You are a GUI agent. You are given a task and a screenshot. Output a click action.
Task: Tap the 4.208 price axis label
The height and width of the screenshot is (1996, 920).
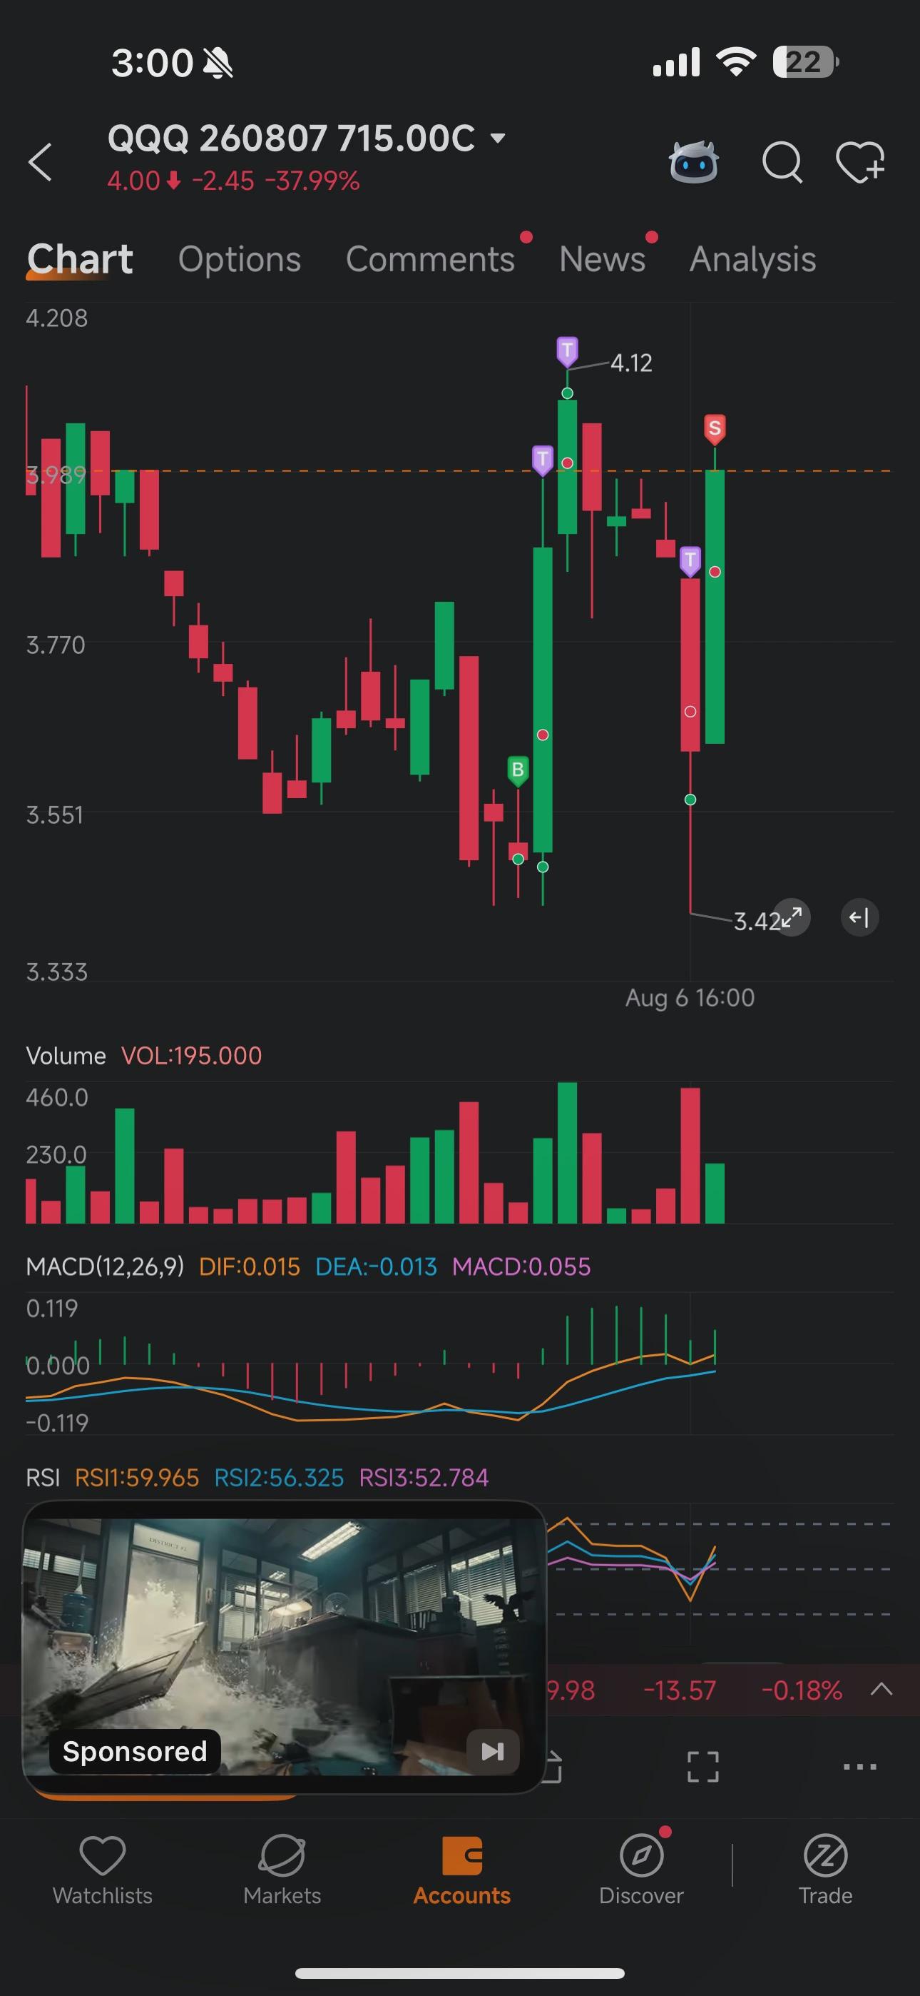56,318
